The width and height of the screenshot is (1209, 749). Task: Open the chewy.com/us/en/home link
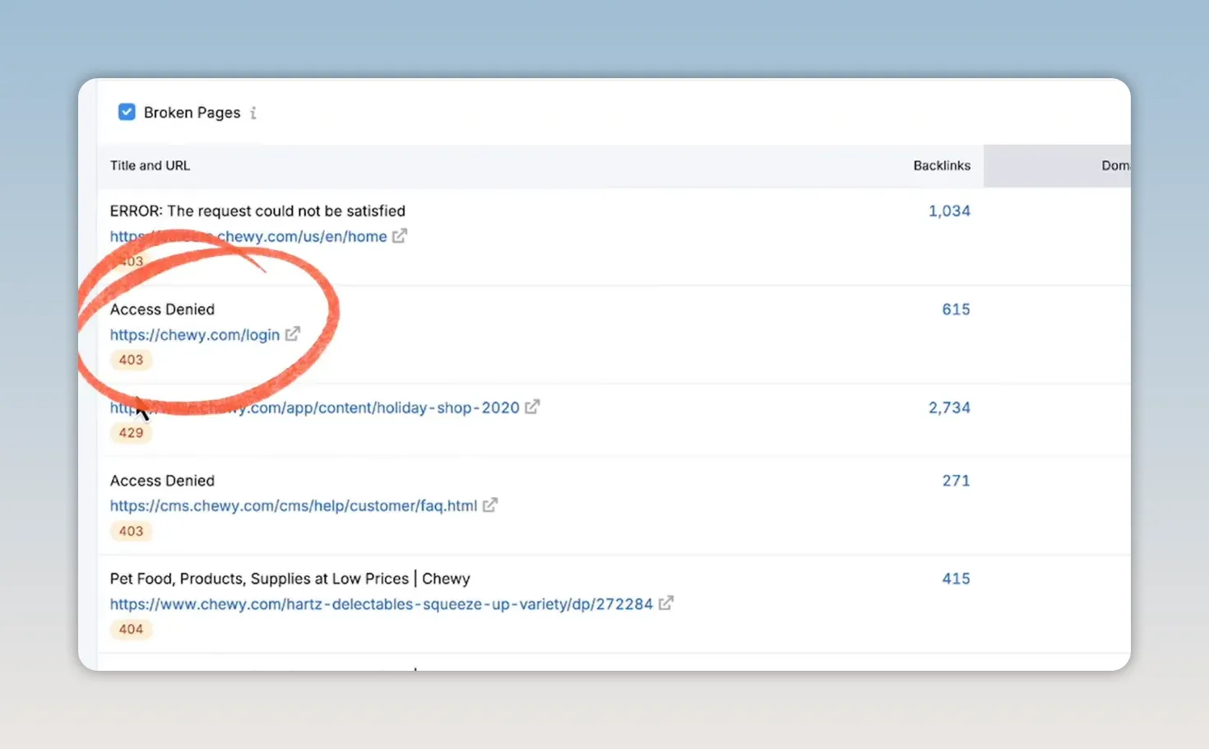click(x=248, y=237)
